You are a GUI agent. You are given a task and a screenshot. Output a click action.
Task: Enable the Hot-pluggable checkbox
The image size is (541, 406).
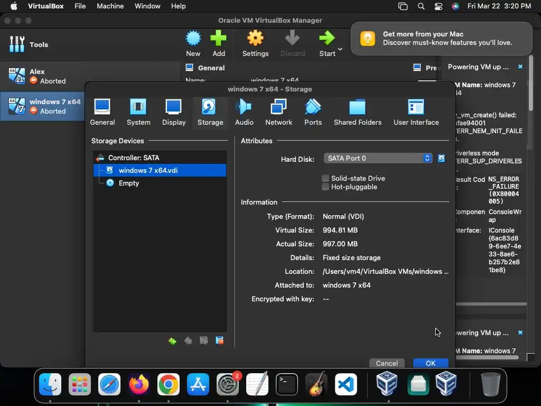click(x=325, y=187)
